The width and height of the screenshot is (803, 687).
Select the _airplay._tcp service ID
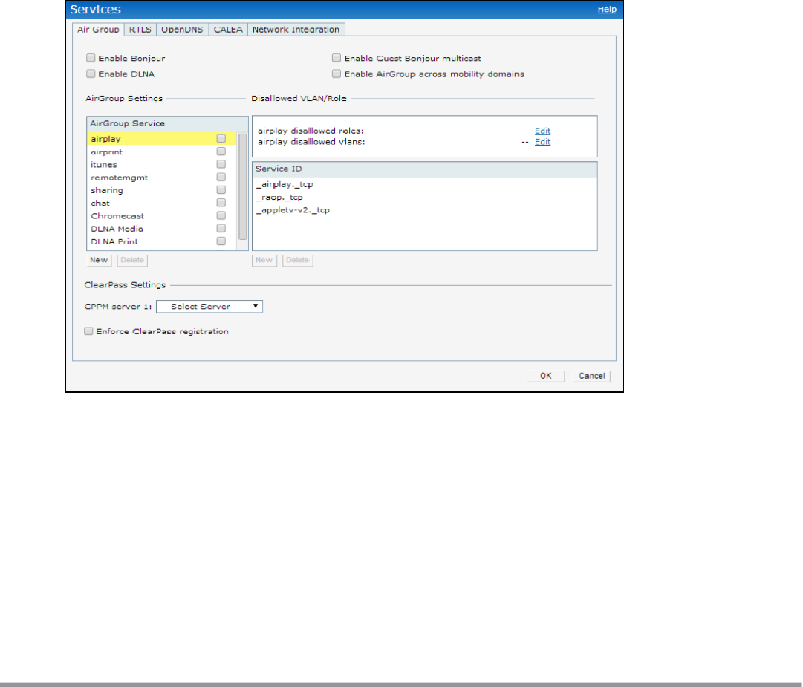coord(425,184)
